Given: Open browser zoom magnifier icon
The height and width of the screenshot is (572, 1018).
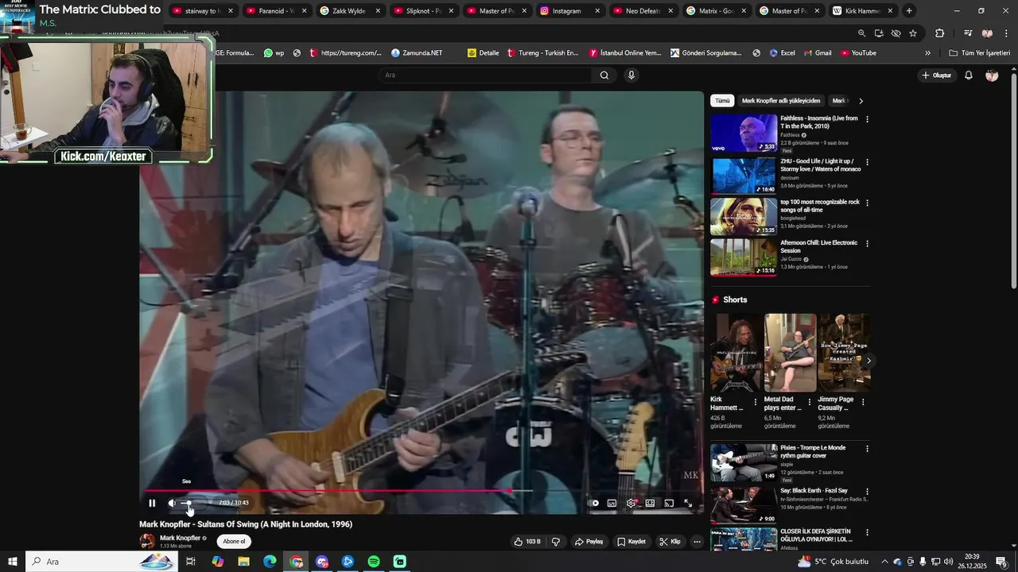Looking at the screenshot, I should [x=861, y=33].
